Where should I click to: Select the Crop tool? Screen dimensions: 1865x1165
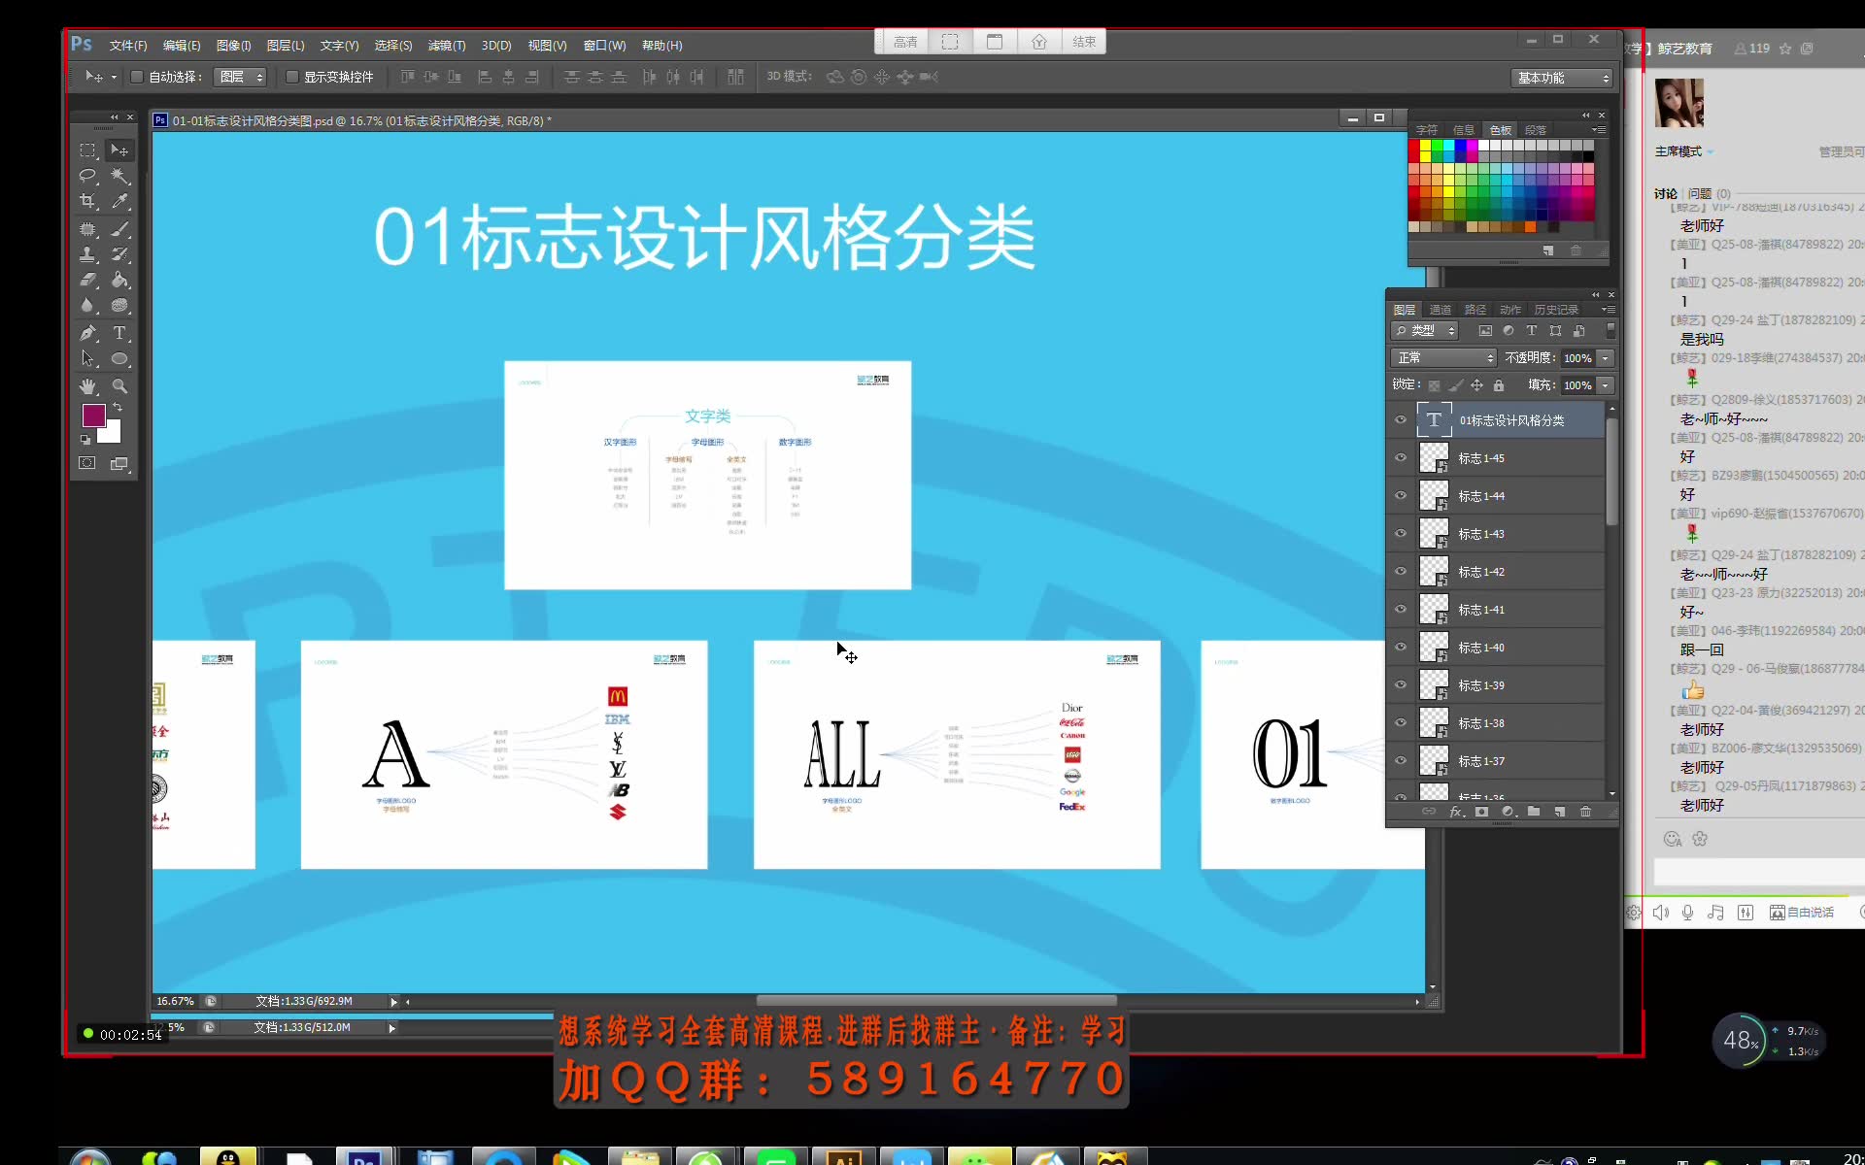[x=87, y=201]
